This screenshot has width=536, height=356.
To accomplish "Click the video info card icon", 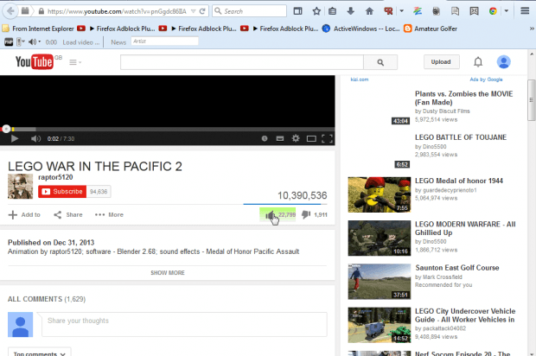I will pyautogui.click(x=265, y=138).
